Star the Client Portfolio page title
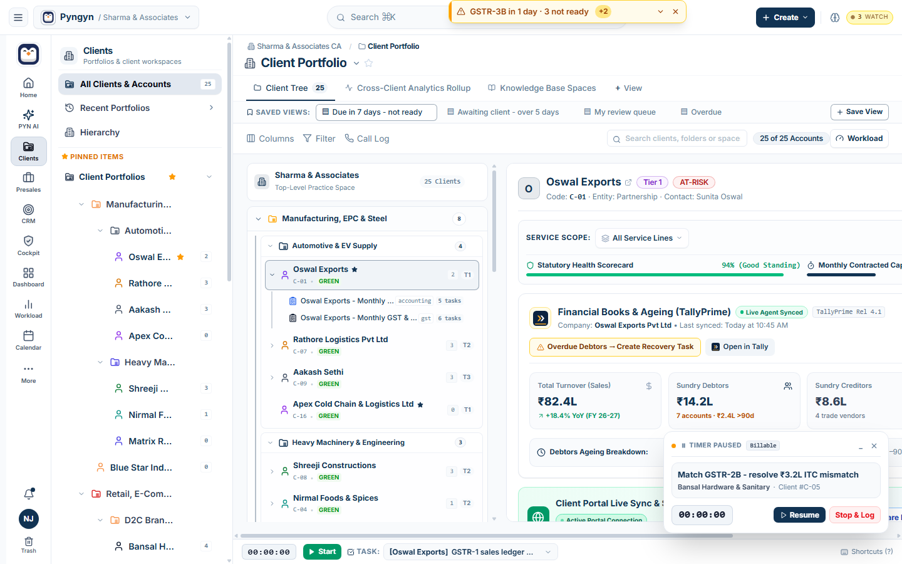The width and height of the screenshot is (902, 564). [x=369, y=63]
